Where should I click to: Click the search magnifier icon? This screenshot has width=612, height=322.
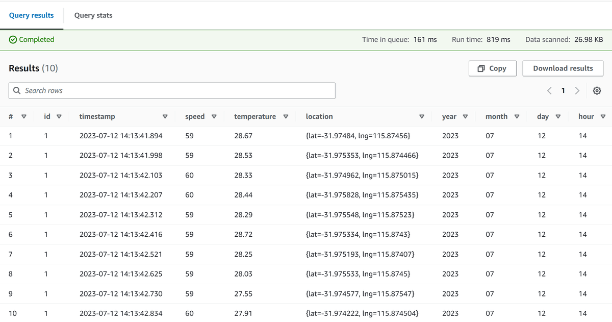(x=17, y=90)
